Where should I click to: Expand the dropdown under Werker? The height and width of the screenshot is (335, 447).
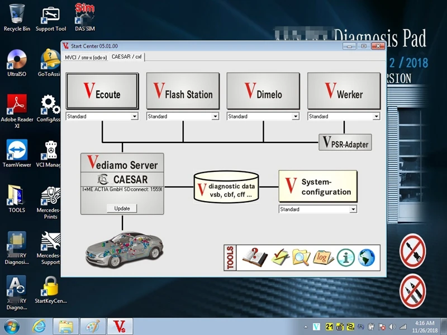[x=376, y=116]
